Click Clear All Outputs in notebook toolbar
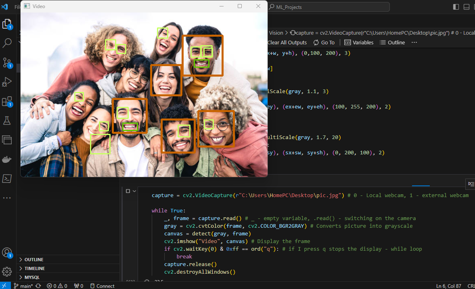The height and width of the screenshot is (289, 475). (287, 43)
